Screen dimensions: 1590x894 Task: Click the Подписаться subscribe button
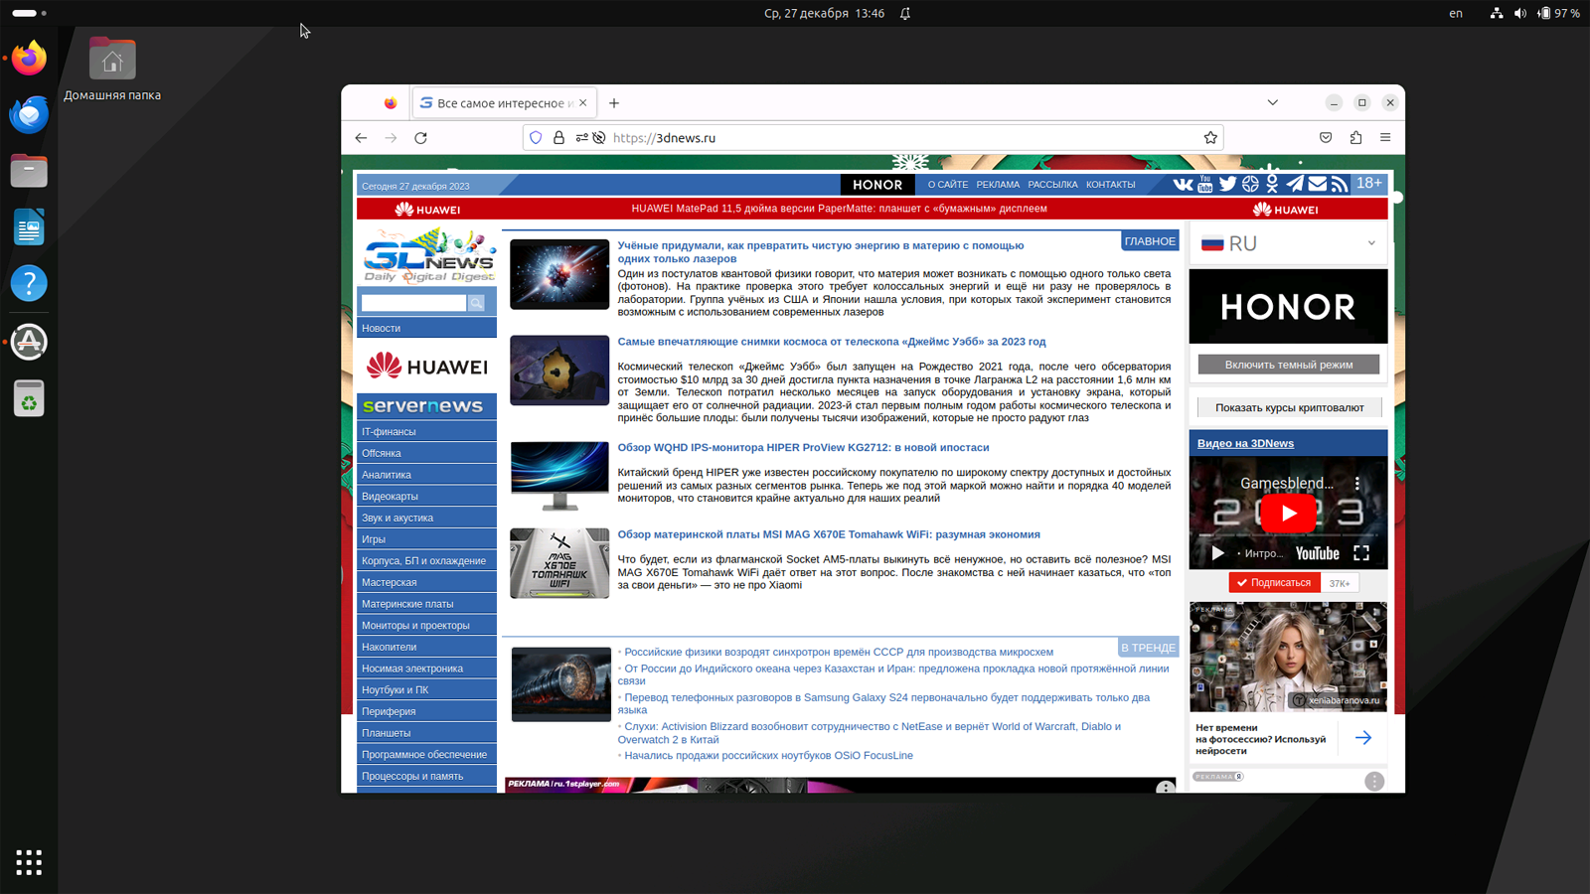tap(1274, 583)
